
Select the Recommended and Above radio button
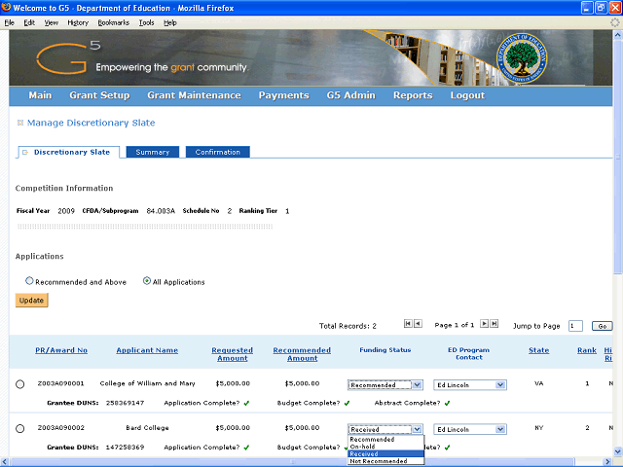(29, 282)
